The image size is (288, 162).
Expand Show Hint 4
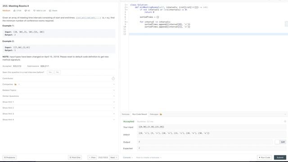pyautogui.click(x=114, y=120)
